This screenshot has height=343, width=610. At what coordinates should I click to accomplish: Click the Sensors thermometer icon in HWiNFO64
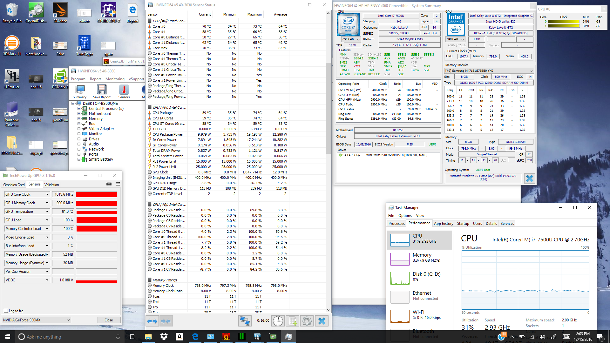(x=124, y=92)
